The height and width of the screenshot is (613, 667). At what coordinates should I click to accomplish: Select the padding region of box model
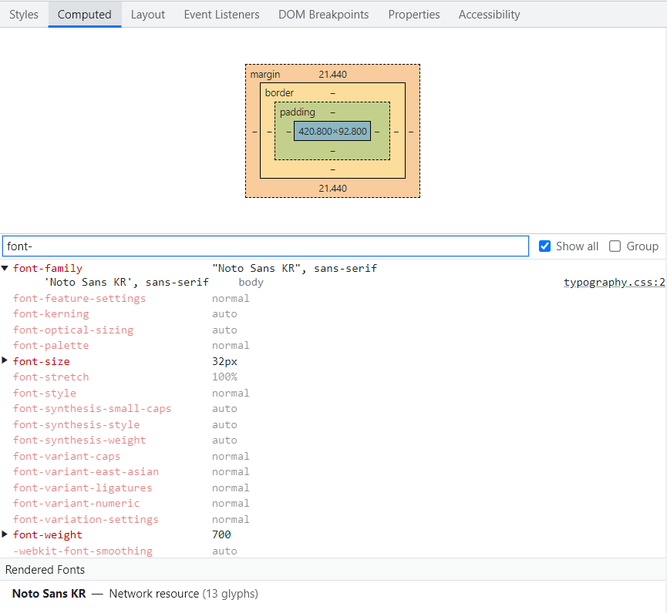click(297, 112)
